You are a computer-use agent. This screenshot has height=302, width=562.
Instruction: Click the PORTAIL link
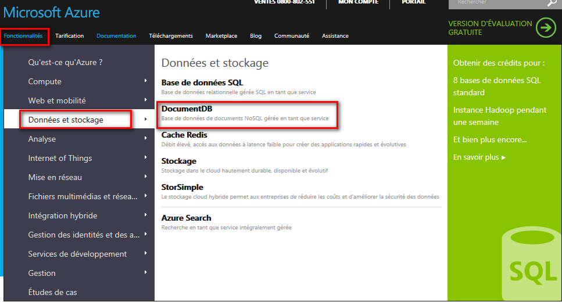click(x=414, y=2)
